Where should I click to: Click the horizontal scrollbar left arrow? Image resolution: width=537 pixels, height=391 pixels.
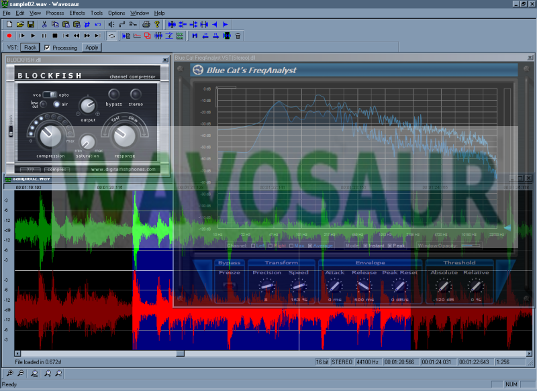coord(18,353)
